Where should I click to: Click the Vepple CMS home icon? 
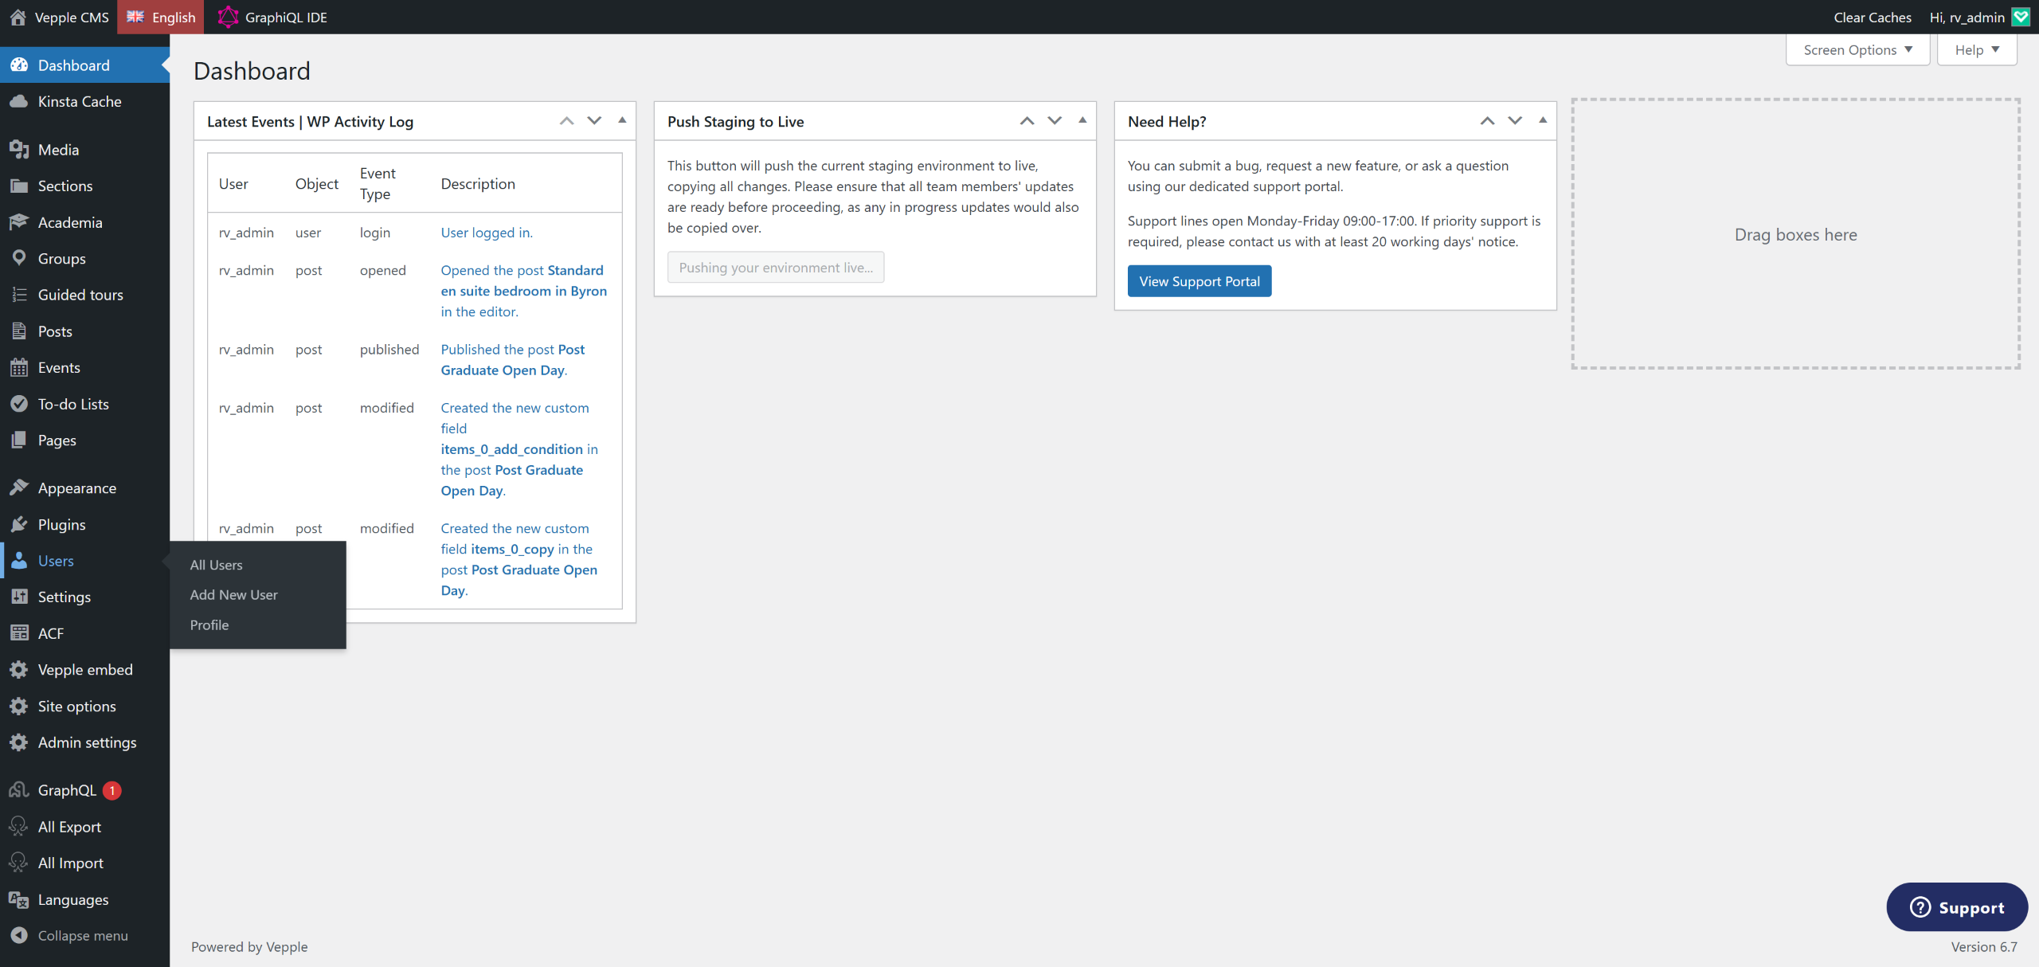(x=18, y=17)
